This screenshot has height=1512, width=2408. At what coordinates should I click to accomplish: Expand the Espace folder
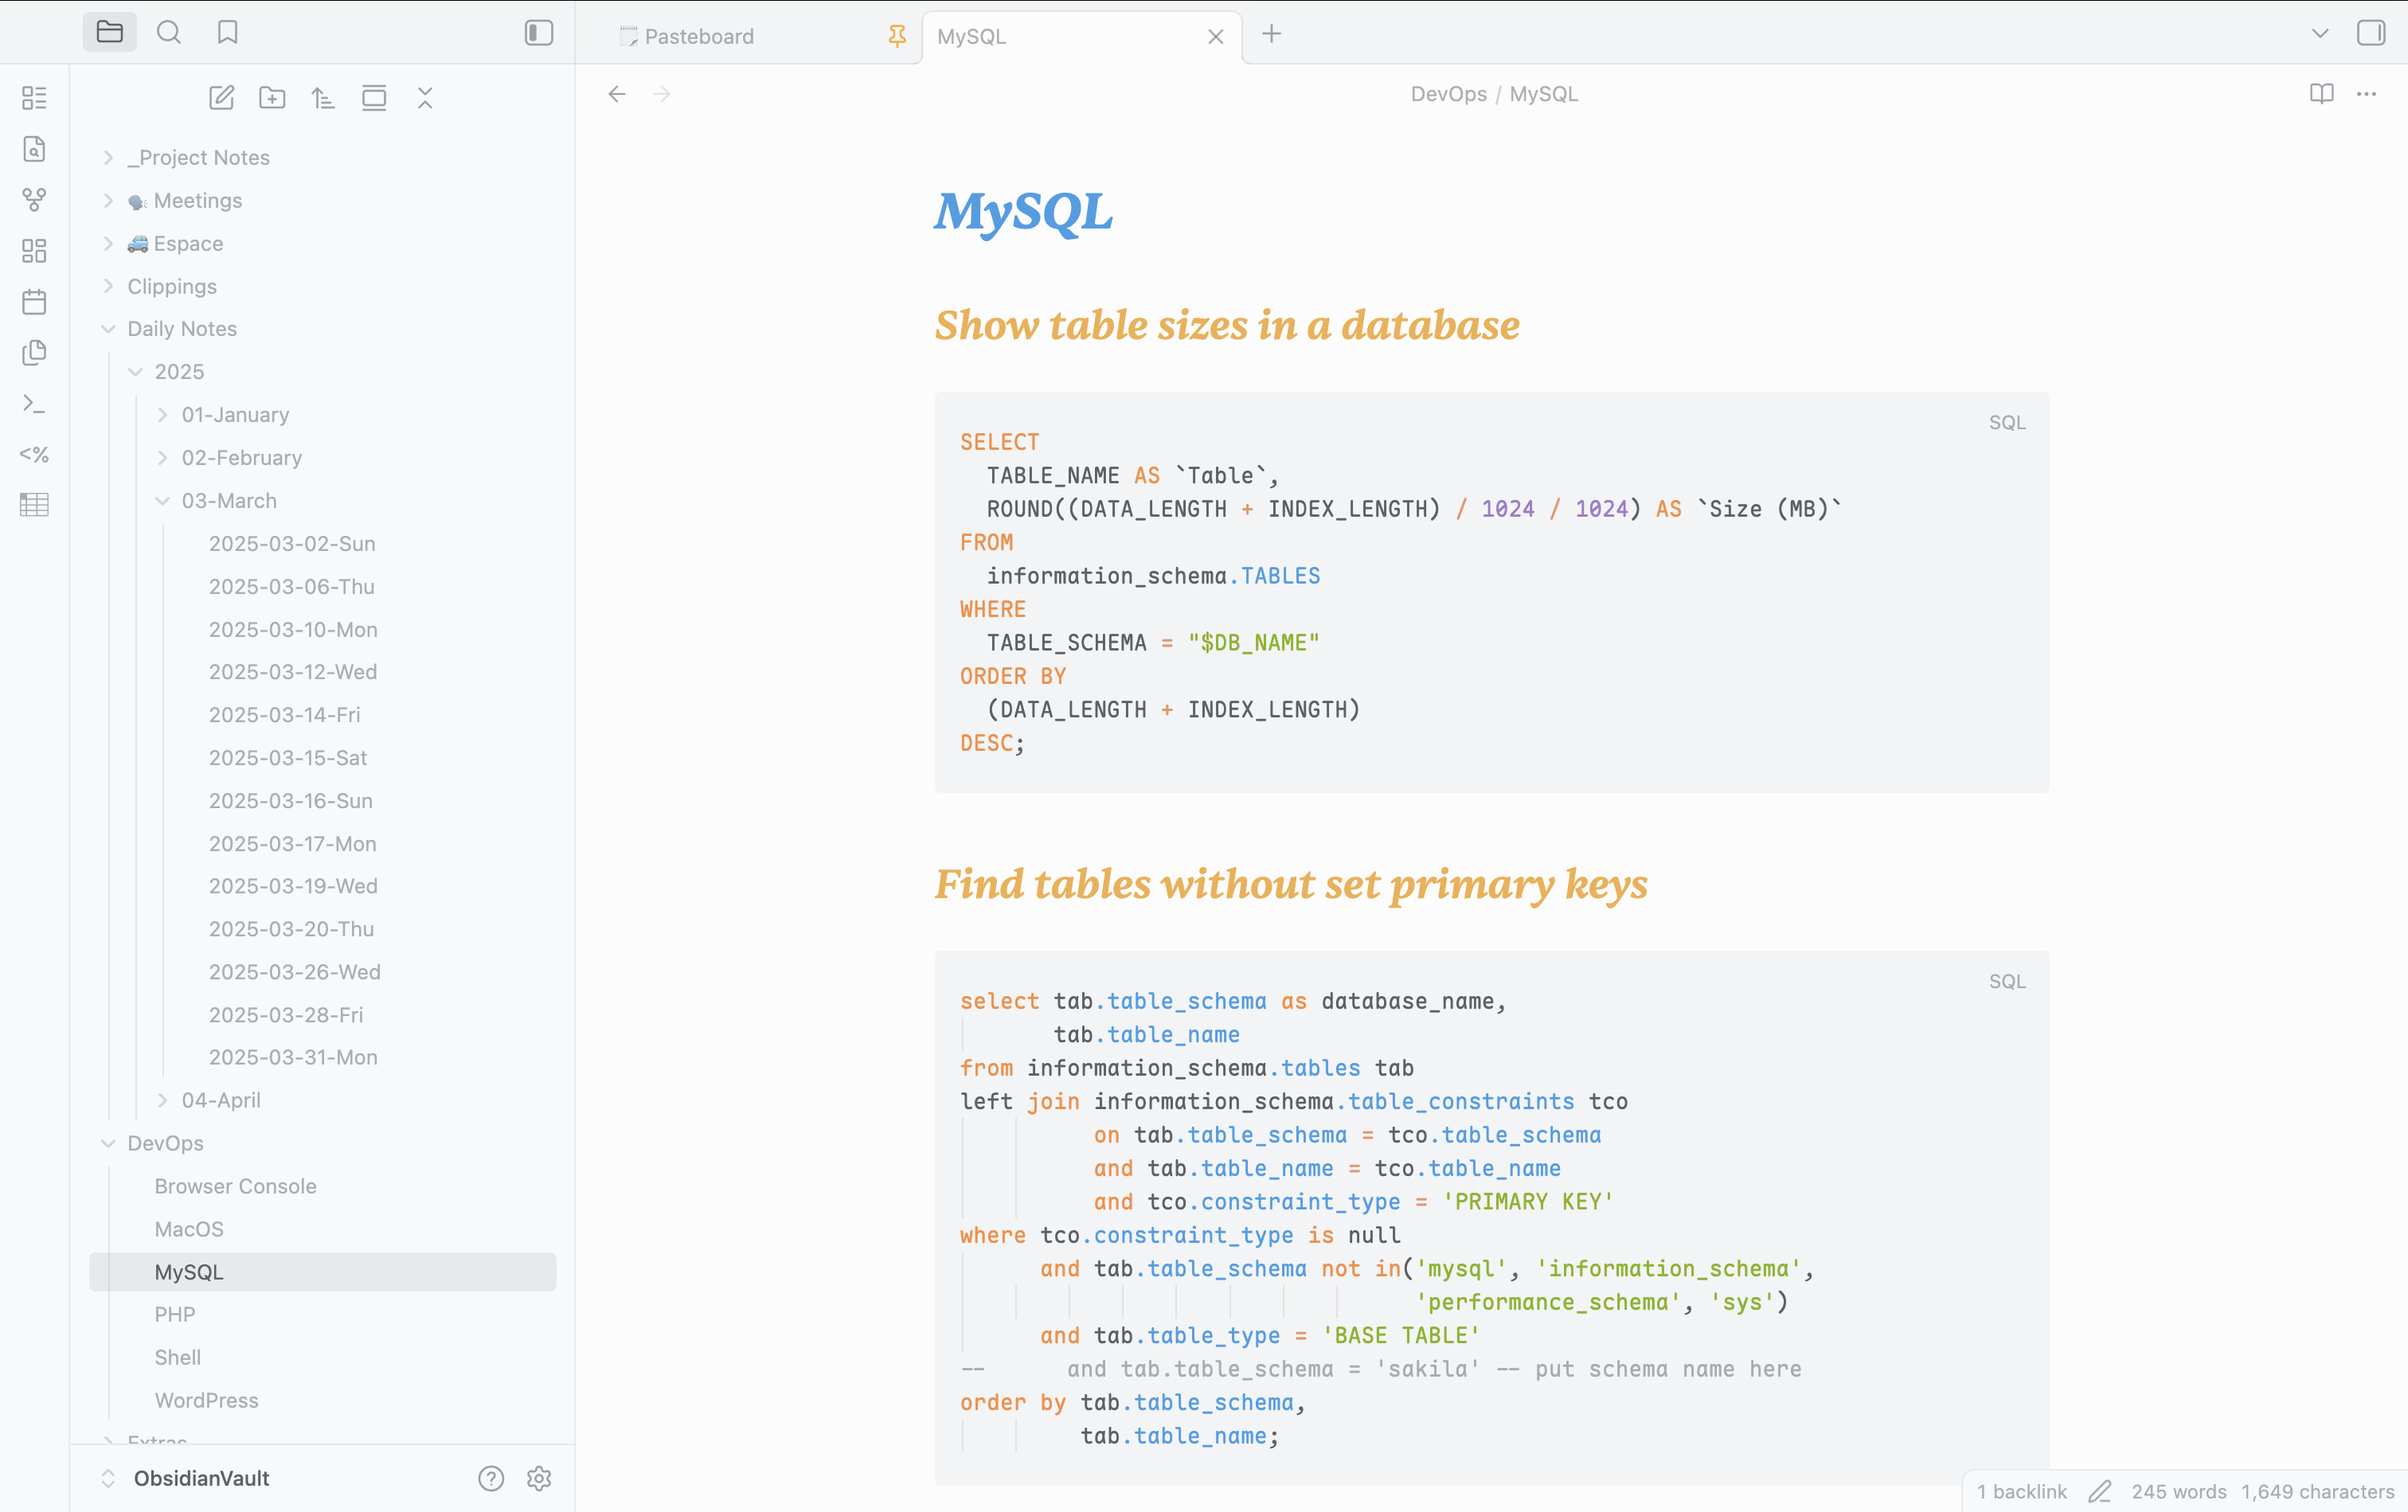[323, 244]
